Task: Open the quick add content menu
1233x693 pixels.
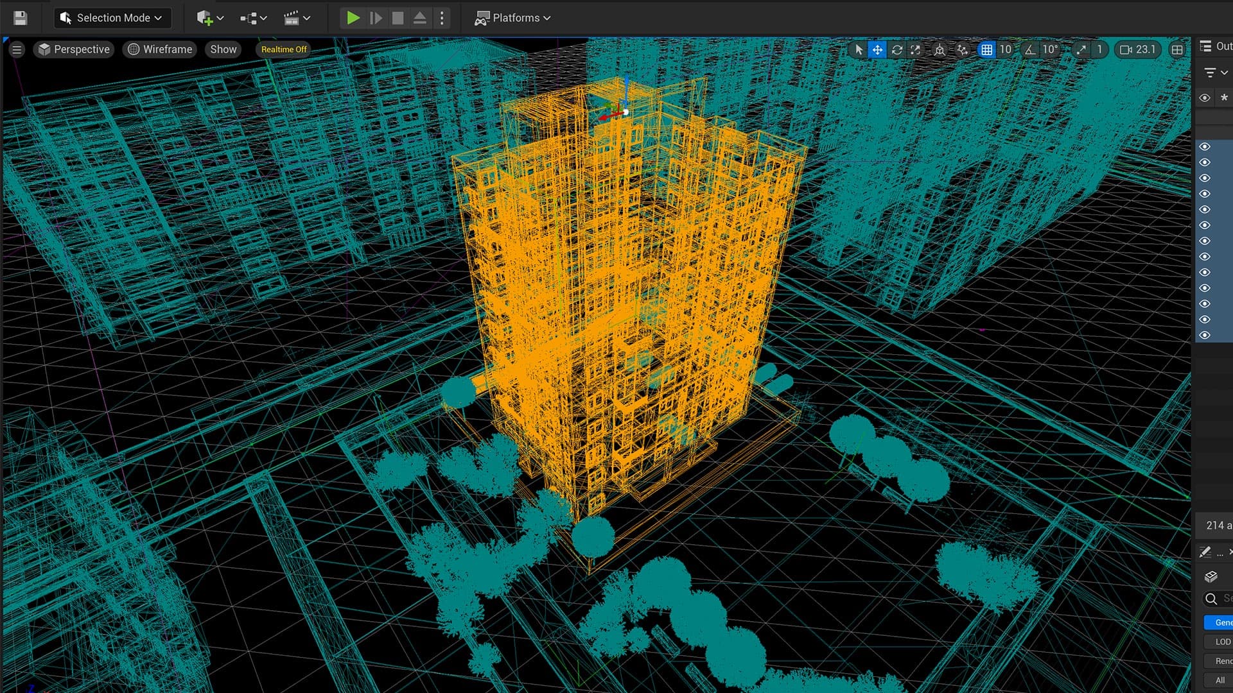Action: click(x=210, y=18)
